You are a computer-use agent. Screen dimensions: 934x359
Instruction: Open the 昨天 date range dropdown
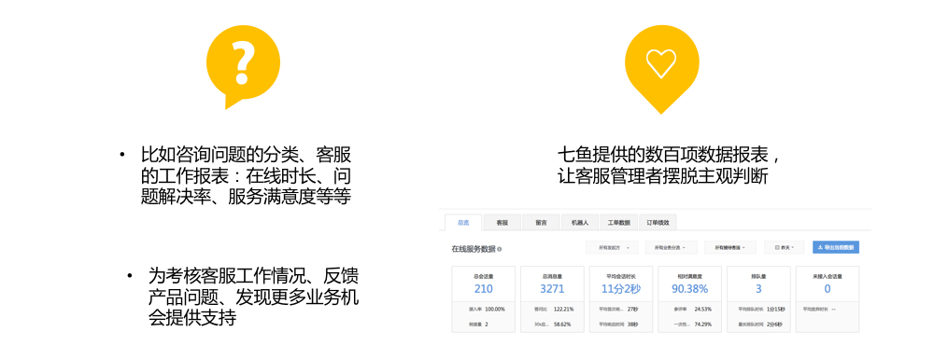coord(785,247)
